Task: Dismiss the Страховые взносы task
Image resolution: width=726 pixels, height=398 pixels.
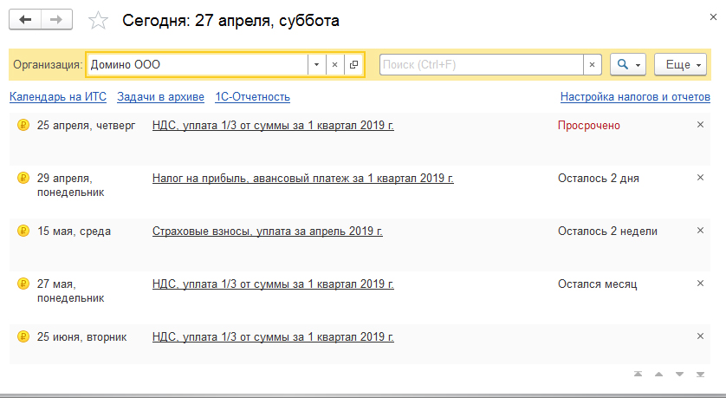Action: pyautogui.click(x=700, y=231)
